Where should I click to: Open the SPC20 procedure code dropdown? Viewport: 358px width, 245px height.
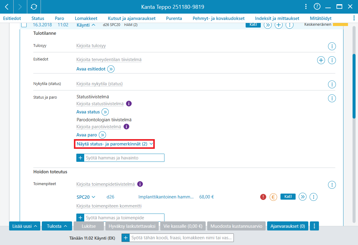(x=86, y=197)
